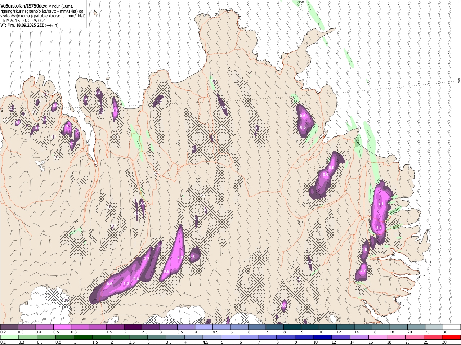Click the purple snow scale swatch for 0.2–0.3

point(9,327)
